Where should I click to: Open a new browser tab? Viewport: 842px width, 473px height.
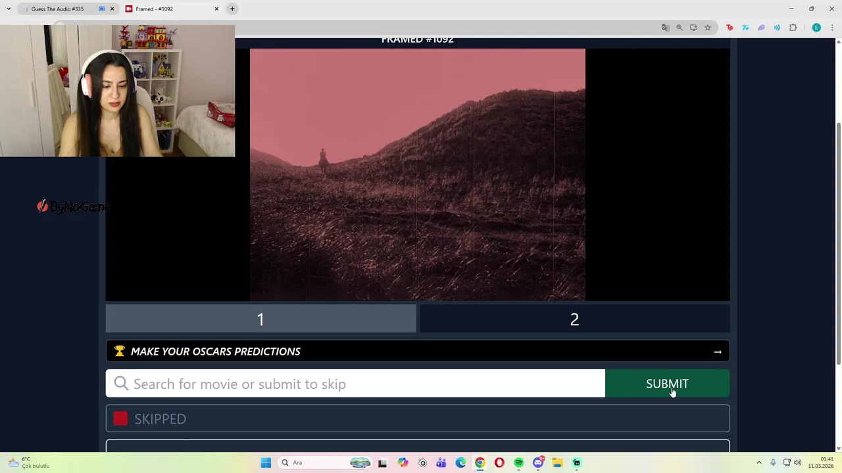point(232,9)
